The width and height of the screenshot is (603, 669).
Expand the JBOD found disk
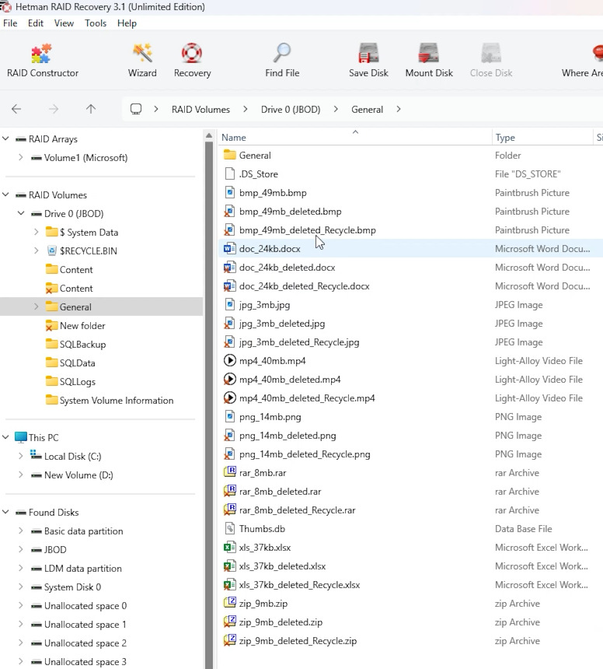pos(21,549)
